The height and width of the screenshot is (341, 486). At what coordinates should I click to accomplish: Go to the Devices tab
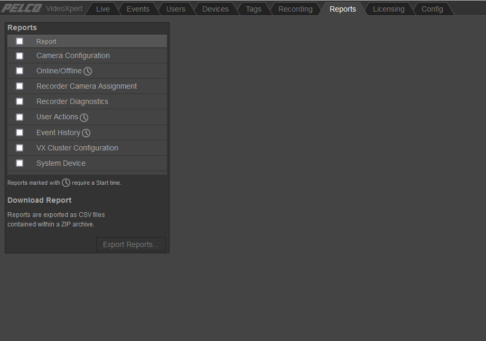215,8
